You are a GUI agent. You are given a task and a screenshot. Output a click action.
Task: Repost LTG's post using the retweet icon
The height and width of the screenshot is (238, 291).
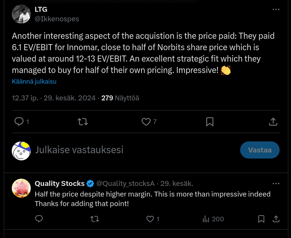tap(82, 122)
